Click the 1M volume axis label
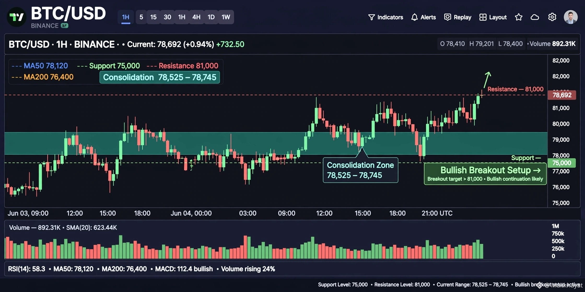The width and height of the screenshot is (585, 292). 555,226
